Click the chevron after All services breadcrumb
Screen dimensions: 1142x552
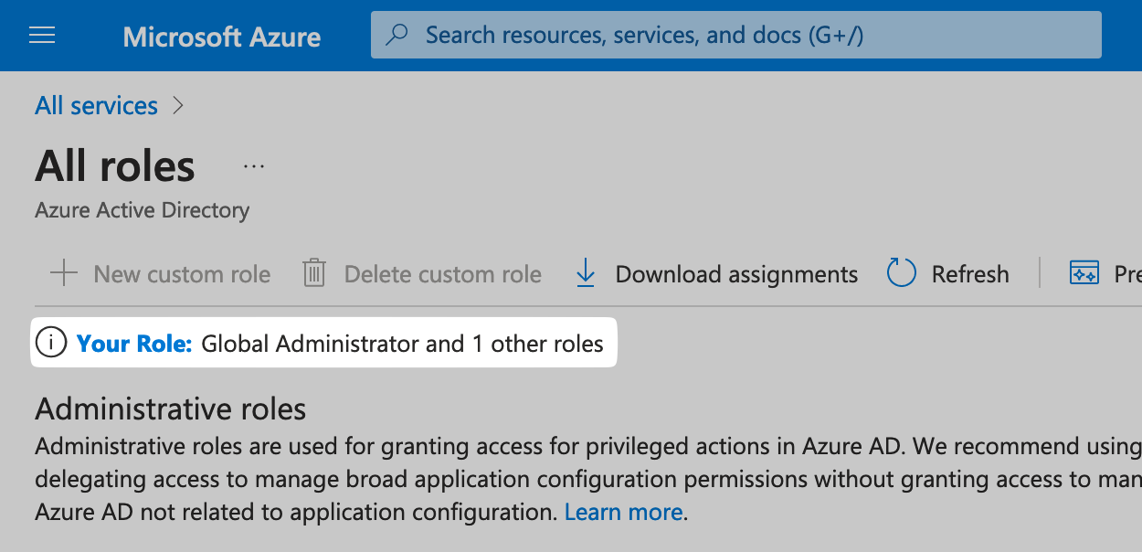pos(178,106)
